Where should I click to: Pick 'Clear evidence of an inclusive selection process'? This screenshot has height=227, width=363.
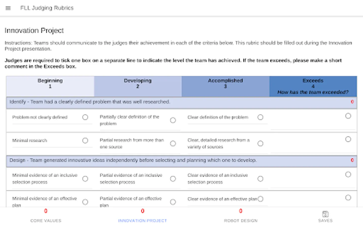260,179
